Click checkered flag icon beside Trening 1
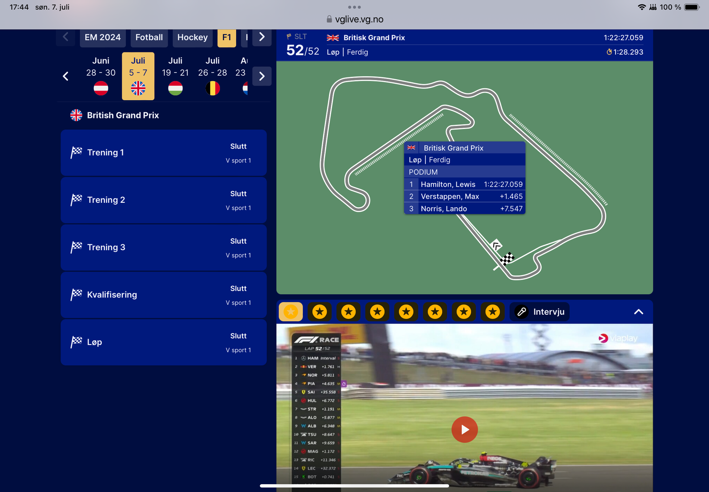The width and height of the screenshot is (709, 492). pyautogui.click(x=76, y=153)
